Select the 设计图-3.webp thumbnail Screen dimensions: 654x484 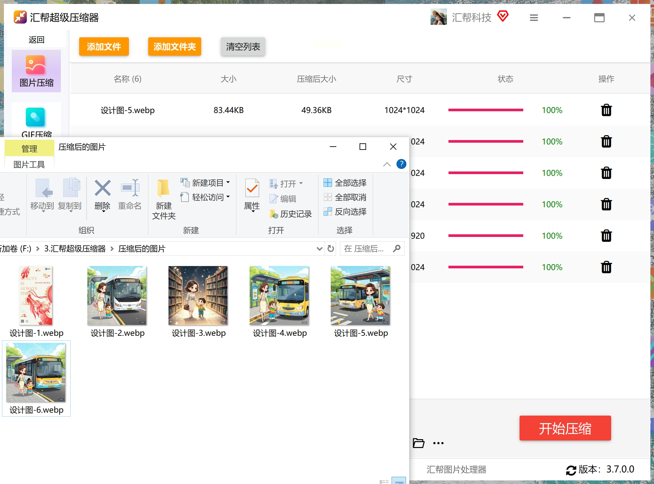pos(198,296)
